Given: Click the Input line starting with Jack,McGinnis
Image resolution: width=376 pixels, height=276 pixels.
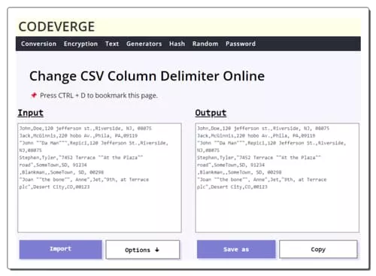Looking at the screenshot, I should pos(78,135).
